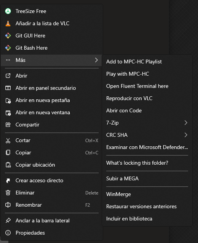The image size is (198, 243).
Task: Choose Open Fluent Terminal here
Action: 147,86
